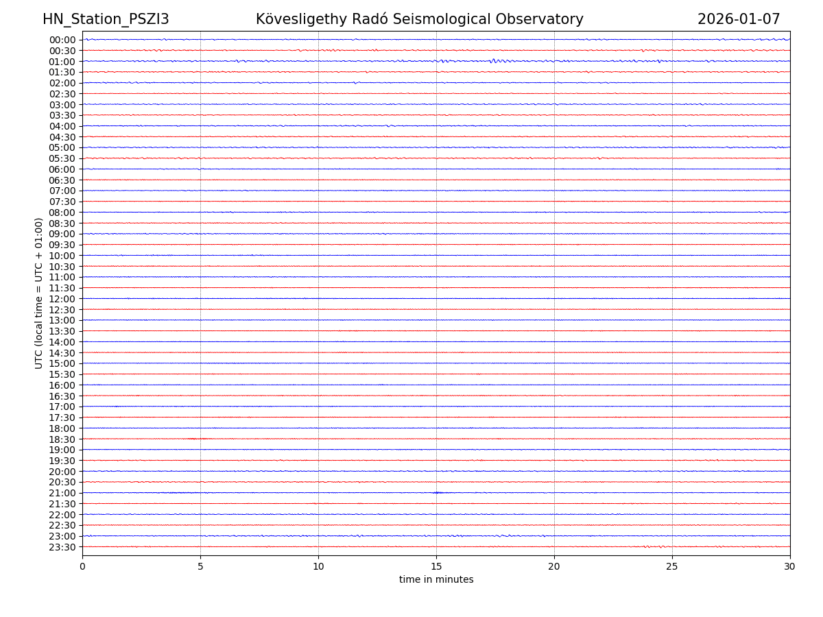823x617 pixels.
Task: Click the 10 minute x-axis tick label
Action: (318, 566)
